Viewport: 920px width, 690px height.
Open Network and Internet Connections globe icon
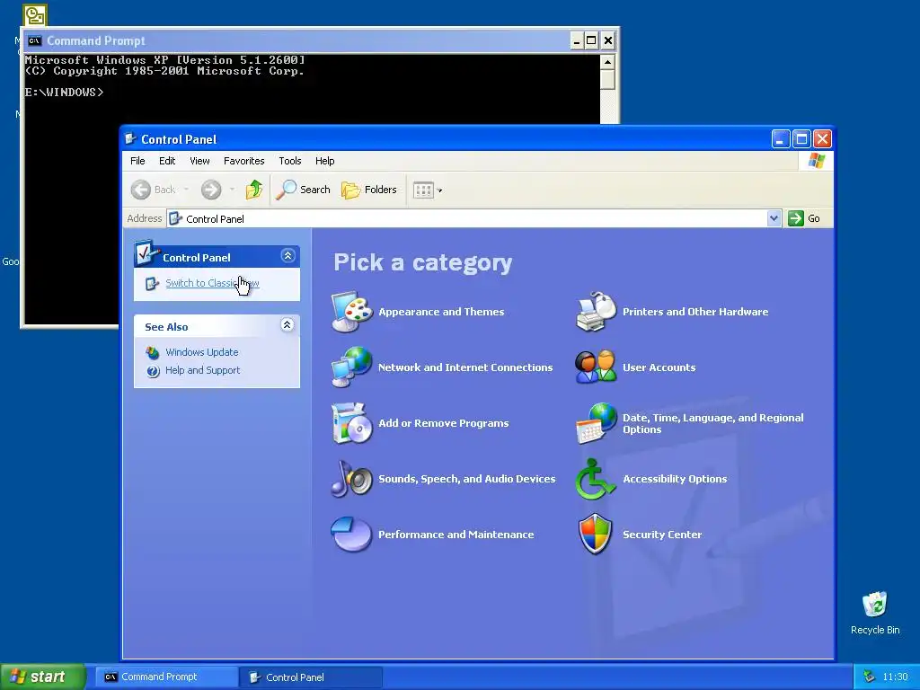click(351, 367)
